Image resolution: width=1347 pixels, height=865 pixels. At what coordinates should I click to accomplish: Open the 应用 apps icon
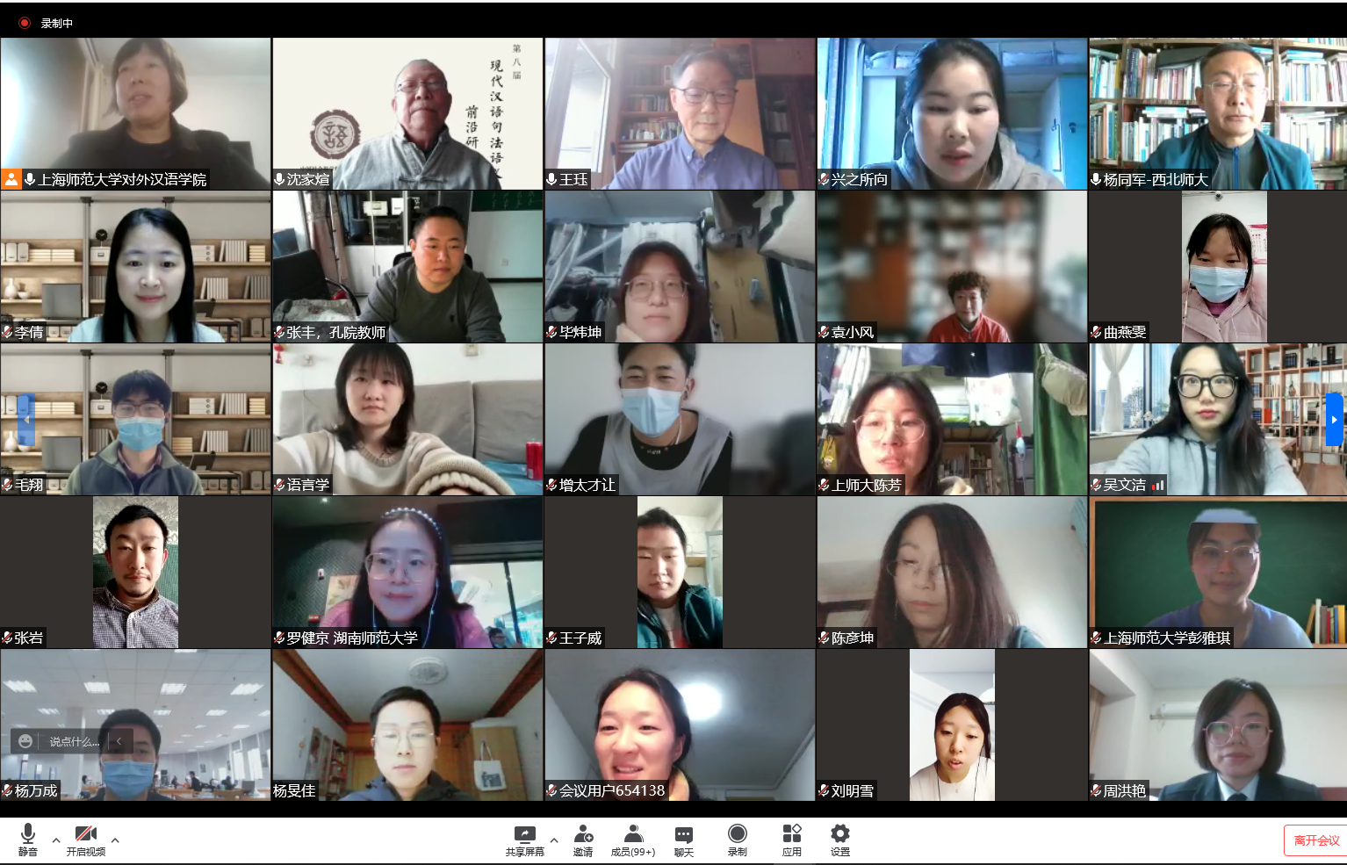pos(791,839)
